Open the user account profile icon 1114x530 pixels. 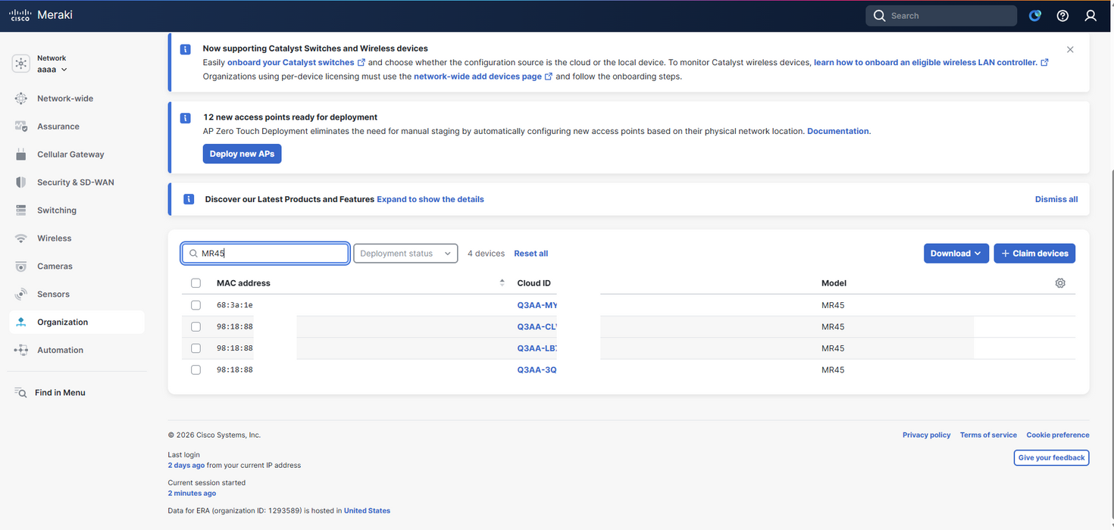1091,16
